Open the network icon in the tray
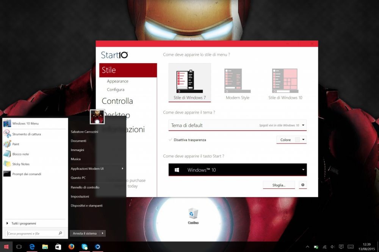This screenshot has width=379, height=252. pyautogui.click(x=324, y=247)
